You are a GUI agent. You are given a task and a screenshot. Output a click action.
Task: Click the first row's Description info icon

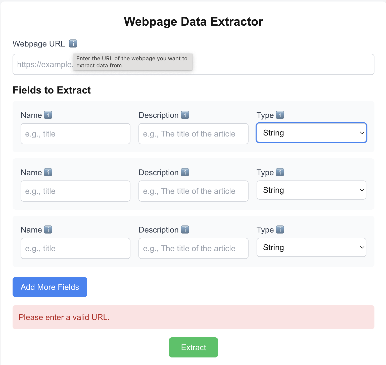185,115
